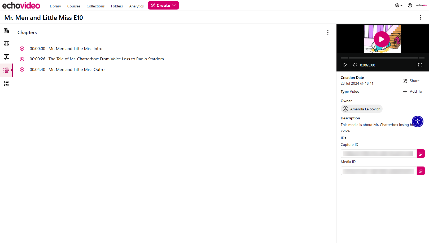The width and height of the screenshot is (429, 243).
Task: Open the Library tab
Action: [55, 6]
